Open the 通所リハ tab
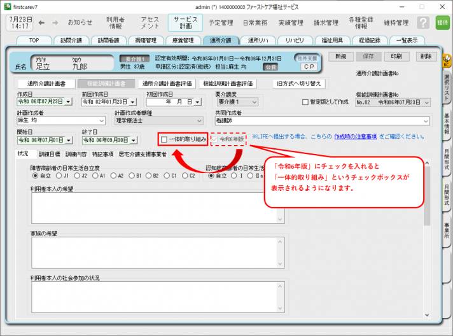This screenshot has height=336, width=453. click(259, 41)
